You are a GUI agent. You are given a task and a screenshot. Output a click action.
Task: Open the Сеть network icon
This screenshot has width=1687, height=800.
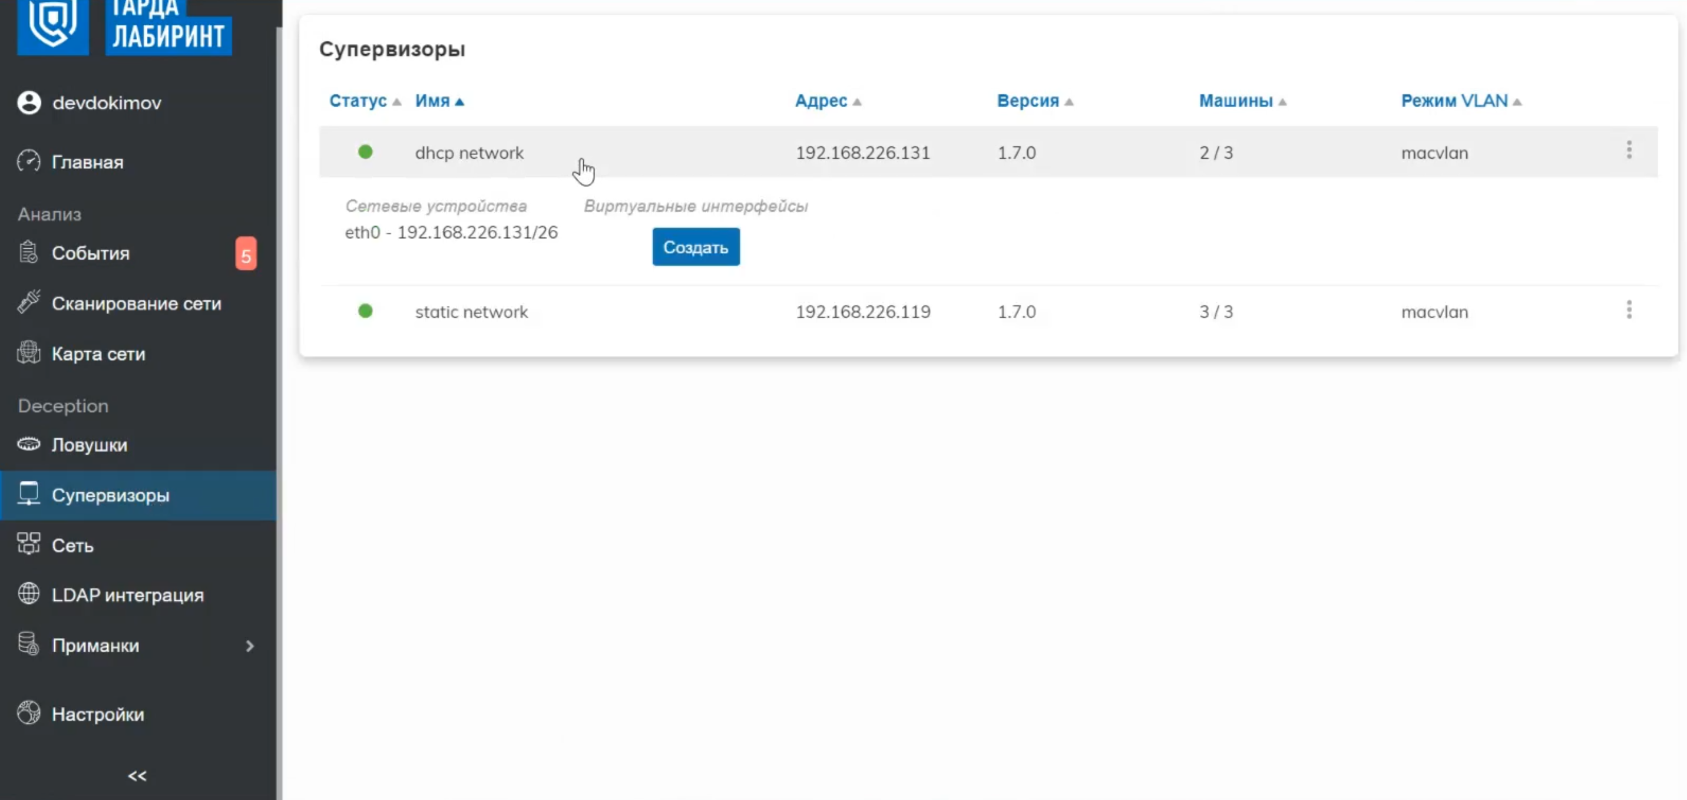pos(29,544)
